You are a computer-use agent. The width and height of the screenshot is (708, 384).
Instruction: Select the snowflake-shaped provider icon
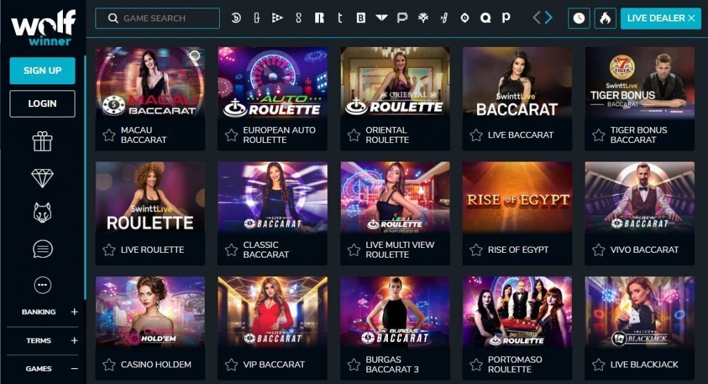tap(423, 18)
